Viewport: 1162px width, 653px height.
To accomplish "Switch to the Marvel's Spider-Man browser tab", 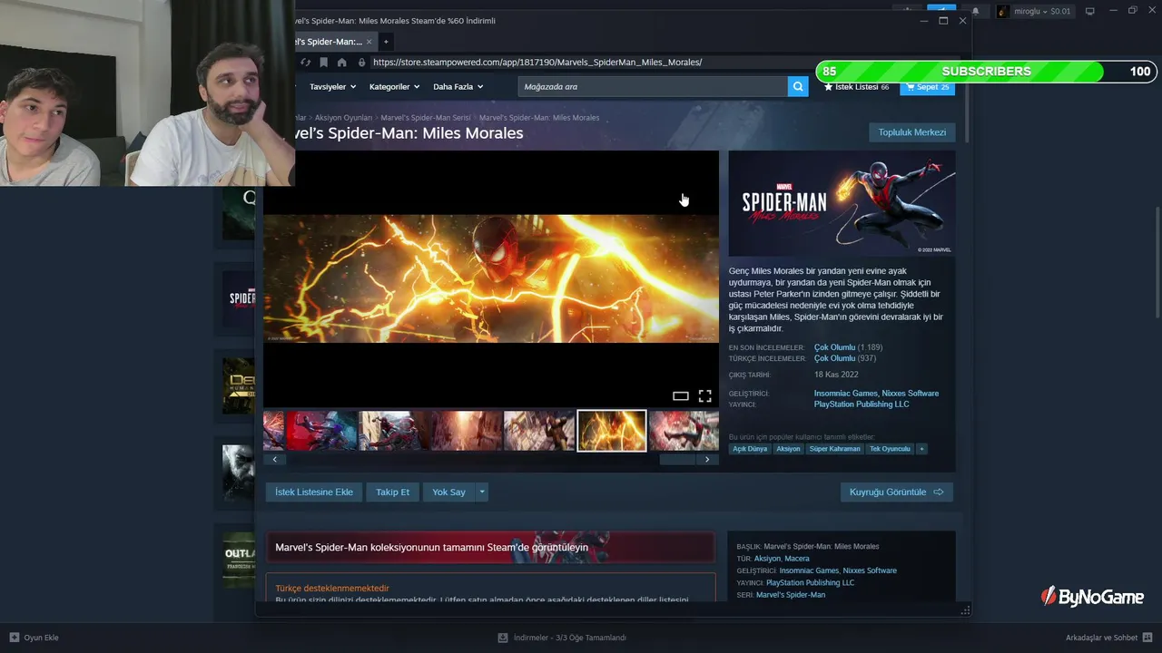I will (x=329, y=42).
